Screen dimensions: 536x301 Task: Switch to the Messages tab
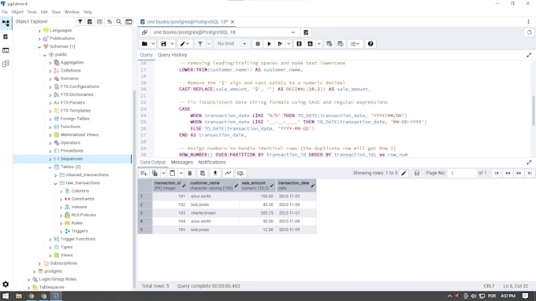tap(182, 162)
